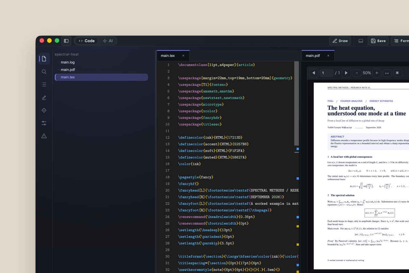The image size is (409, 273).
Task: Click the \usepackage{titlesec} line
Action: point(200,124)
